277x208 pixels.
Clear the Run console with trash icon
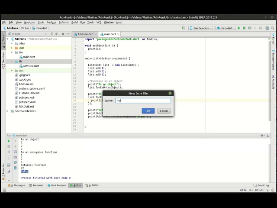(x=15, y=168)
